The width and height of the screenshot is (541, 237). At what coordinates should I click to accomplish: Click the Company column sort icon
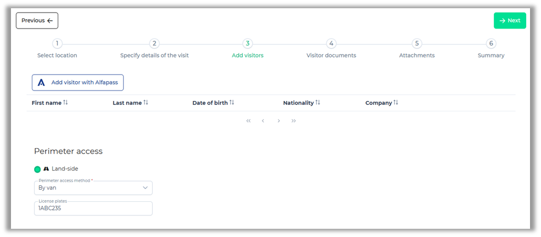point(396,103)
